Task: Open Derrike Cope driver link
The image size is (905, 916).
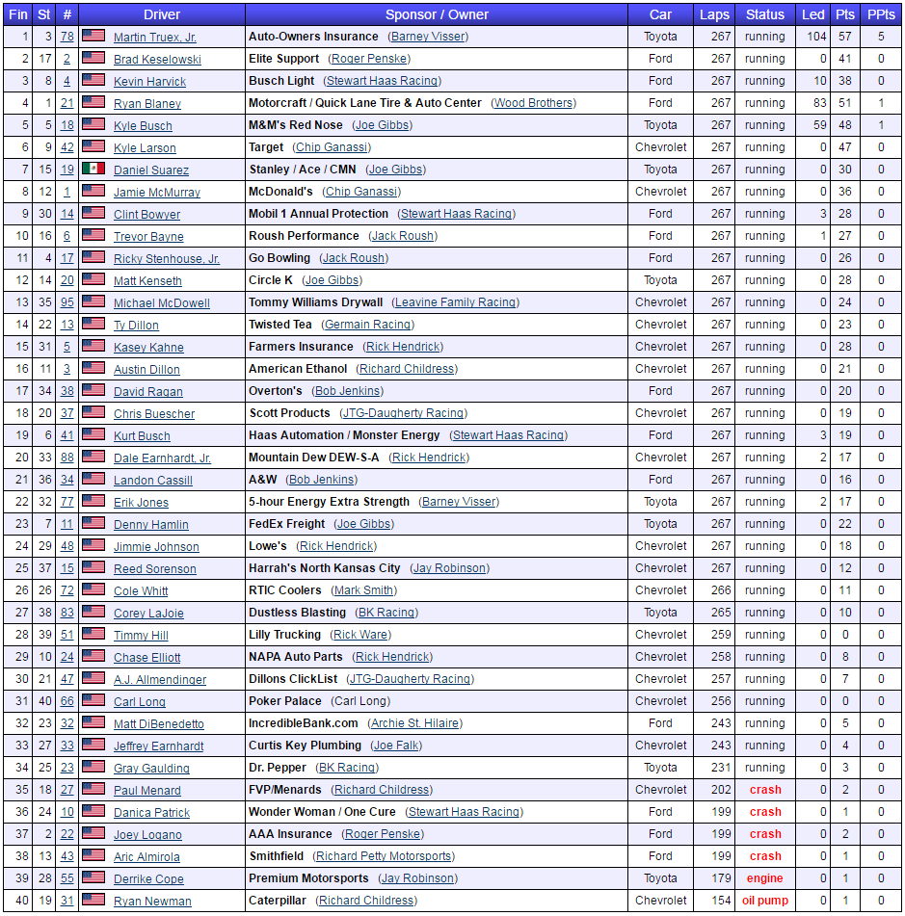Action: click(148, 879)
